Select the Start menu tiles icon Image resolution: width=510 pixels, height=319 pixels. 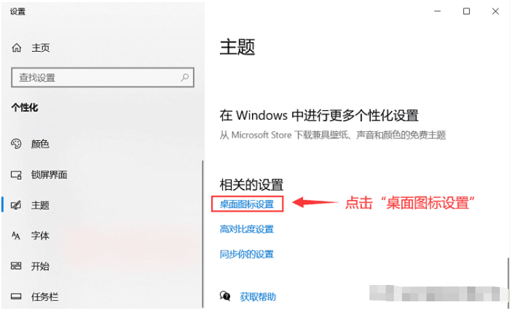[16, 266]
